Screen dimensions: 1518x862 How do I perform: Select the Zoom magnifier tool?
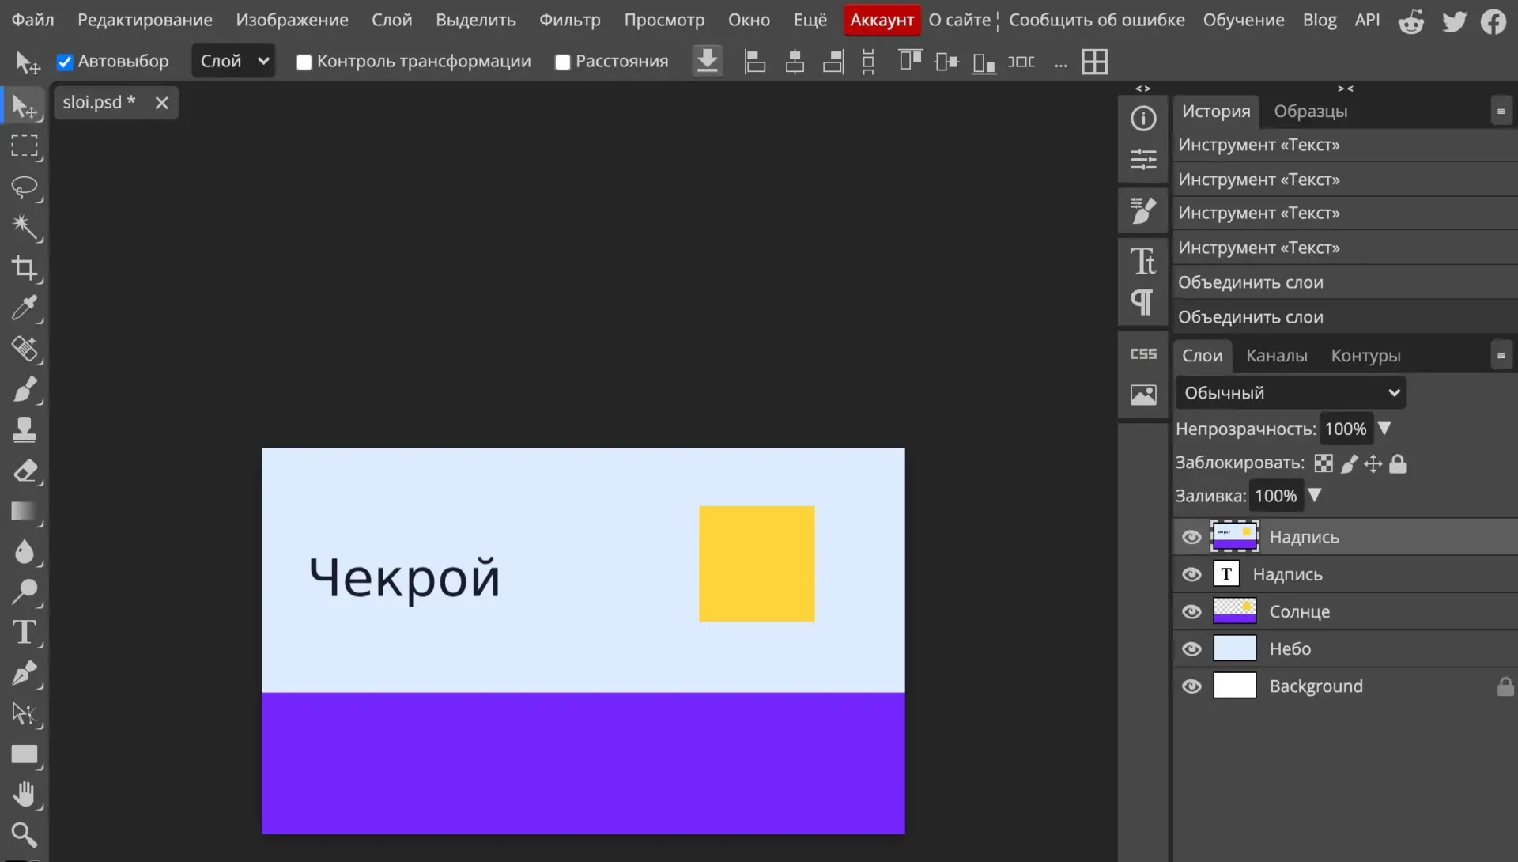pos(24,834)
